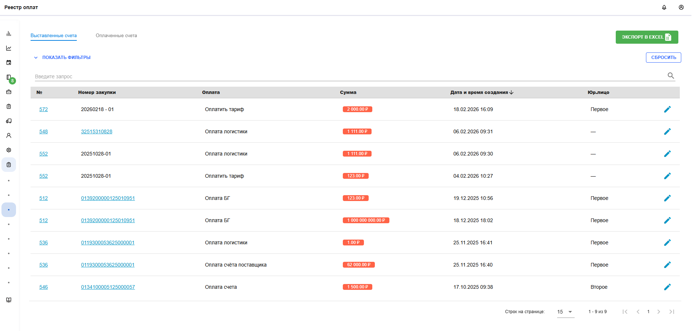Click the current page number 1
The image size is (694, 331).
point(648,312)
